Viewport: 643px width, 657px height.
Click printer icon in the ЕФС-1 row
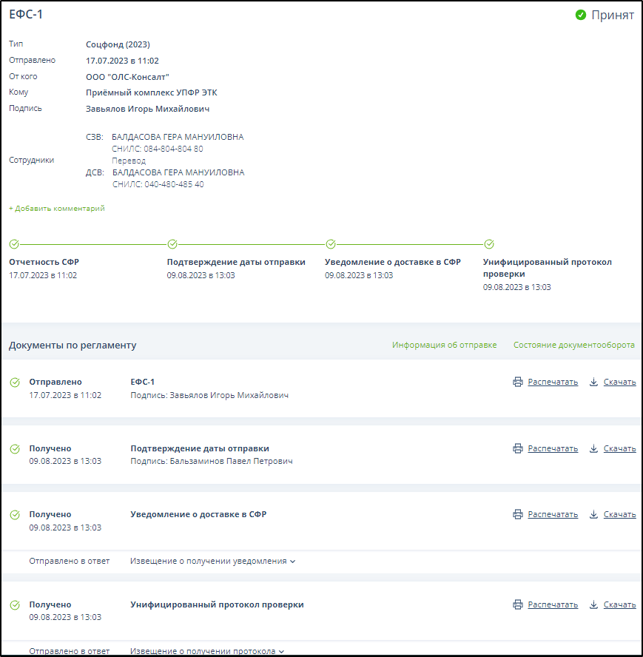click(x=518, y=383)
